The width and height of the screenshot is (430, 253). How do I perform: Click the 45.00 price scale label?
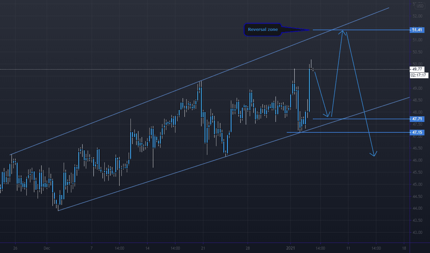(x=417, y=184)
